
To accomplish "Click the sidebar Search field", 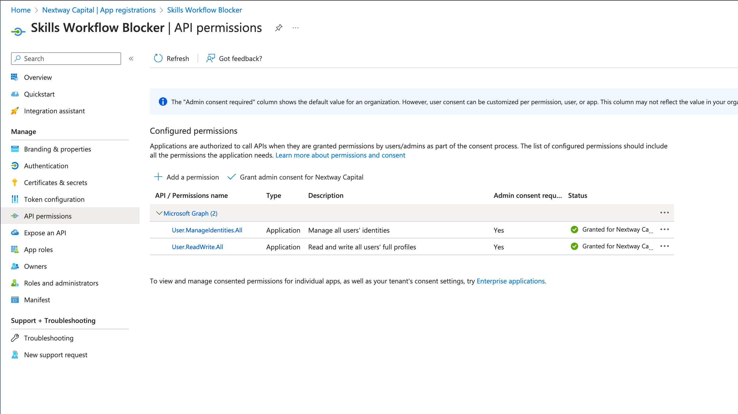I will click(x=66, y=58).
